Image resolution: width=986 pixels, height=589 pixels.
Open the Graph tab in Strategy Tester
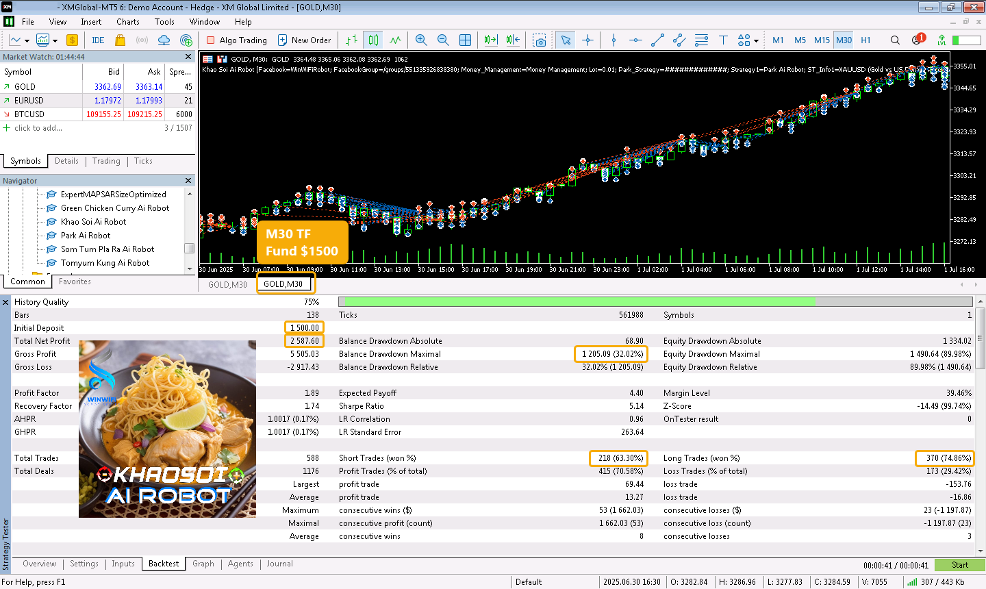click(203, 564)
